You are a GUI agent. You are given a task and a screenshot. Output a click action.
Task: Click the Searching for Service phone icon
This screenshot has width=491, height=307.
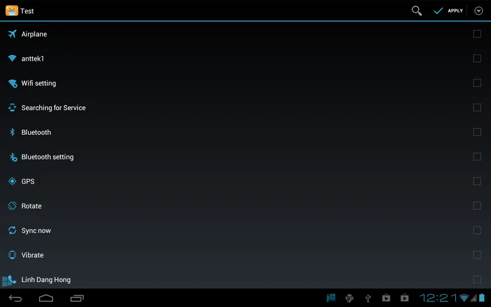pyautogui.click(x=12, y=107)
